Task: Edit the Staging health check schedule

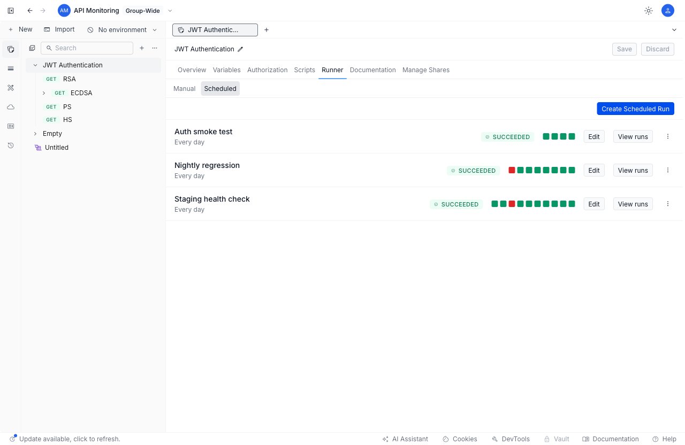Action: [594, 204]
